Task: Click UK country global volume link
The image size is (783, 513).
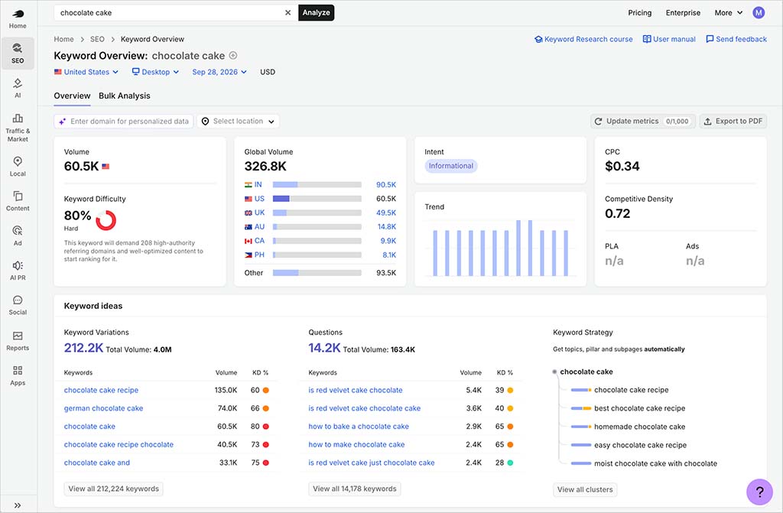Action: pos(259,213)
